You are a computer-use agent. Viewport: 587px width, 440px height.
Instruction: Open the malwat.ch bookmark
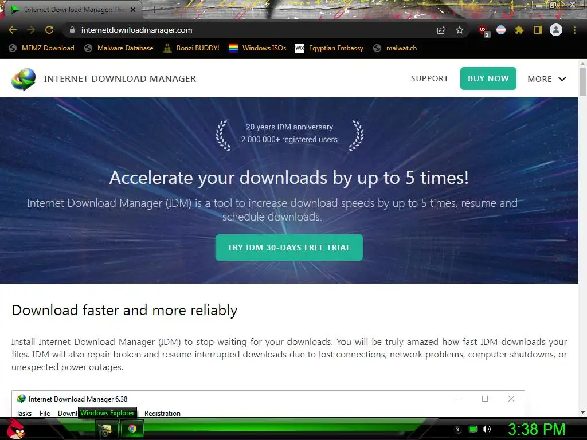tap(396, 48)
